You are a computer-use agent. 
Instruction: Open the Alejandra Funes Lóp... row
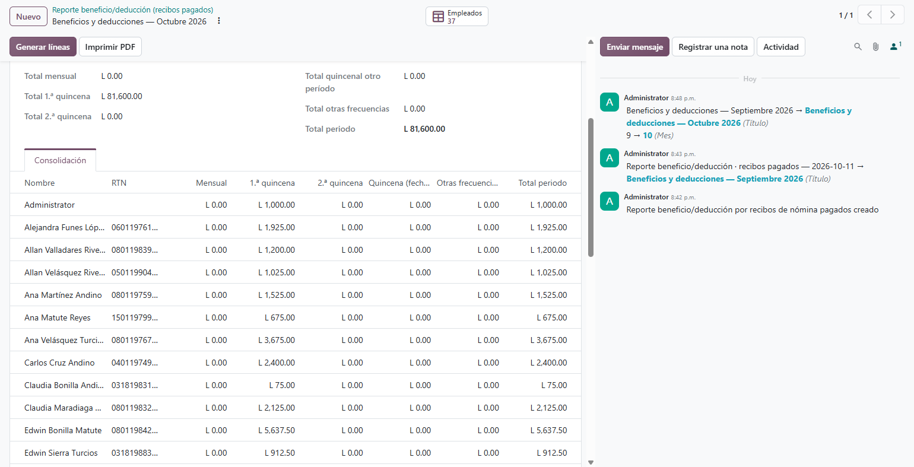pos(295,227)
